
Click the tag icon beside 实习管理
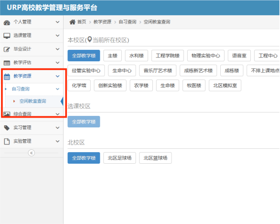tap(7, 128)
